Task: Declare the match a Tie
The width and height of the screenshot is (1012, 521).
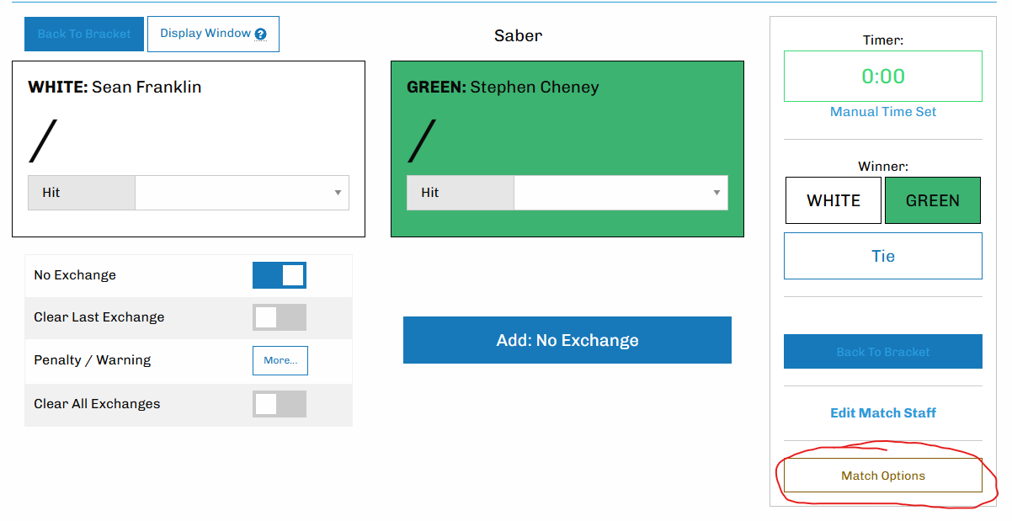Action: point(883,256)
